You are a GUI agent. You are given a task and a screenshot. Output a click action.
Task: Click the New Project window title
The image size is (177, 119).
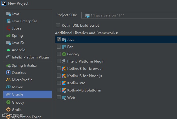[x=18, y=3]
